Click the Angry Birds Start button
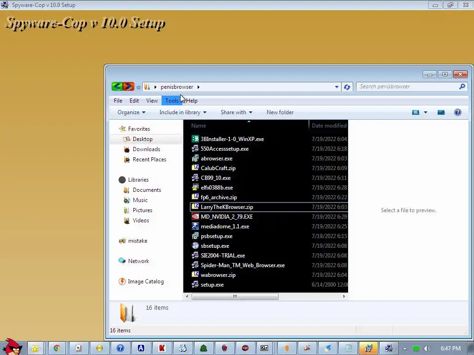Screen dimensions: 474x355 (x=12, y=347)
